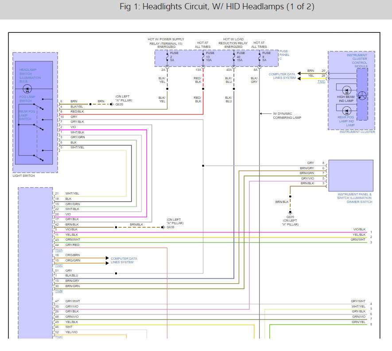The height and width of the screenshot is (351, 392).
Task: Click the 'WHT/BLK' label at pin 1
Action: tap(77, 132)
